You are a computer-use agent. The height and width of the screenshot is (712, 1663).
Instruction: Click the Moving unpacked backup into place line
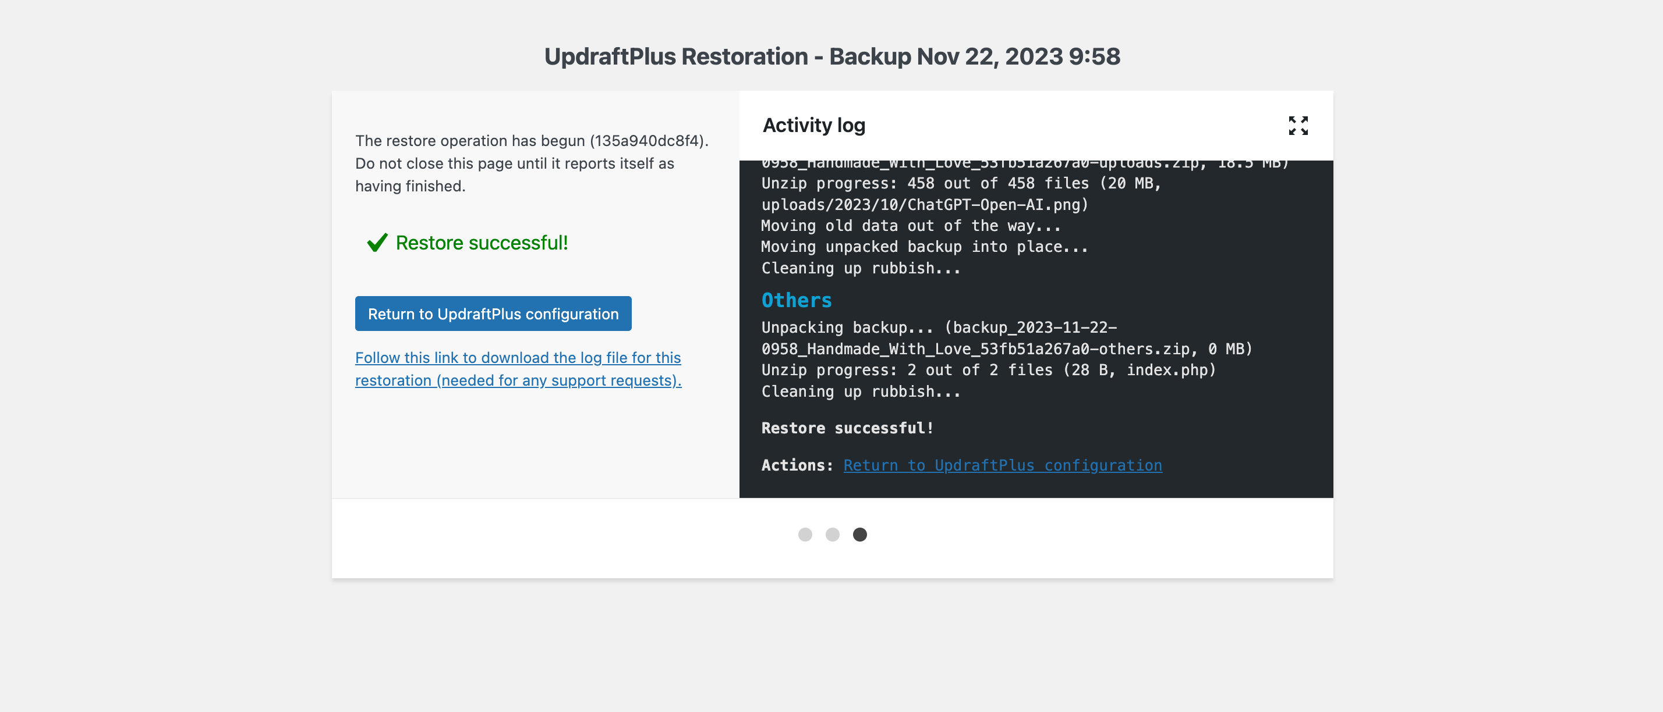point(925,247)
